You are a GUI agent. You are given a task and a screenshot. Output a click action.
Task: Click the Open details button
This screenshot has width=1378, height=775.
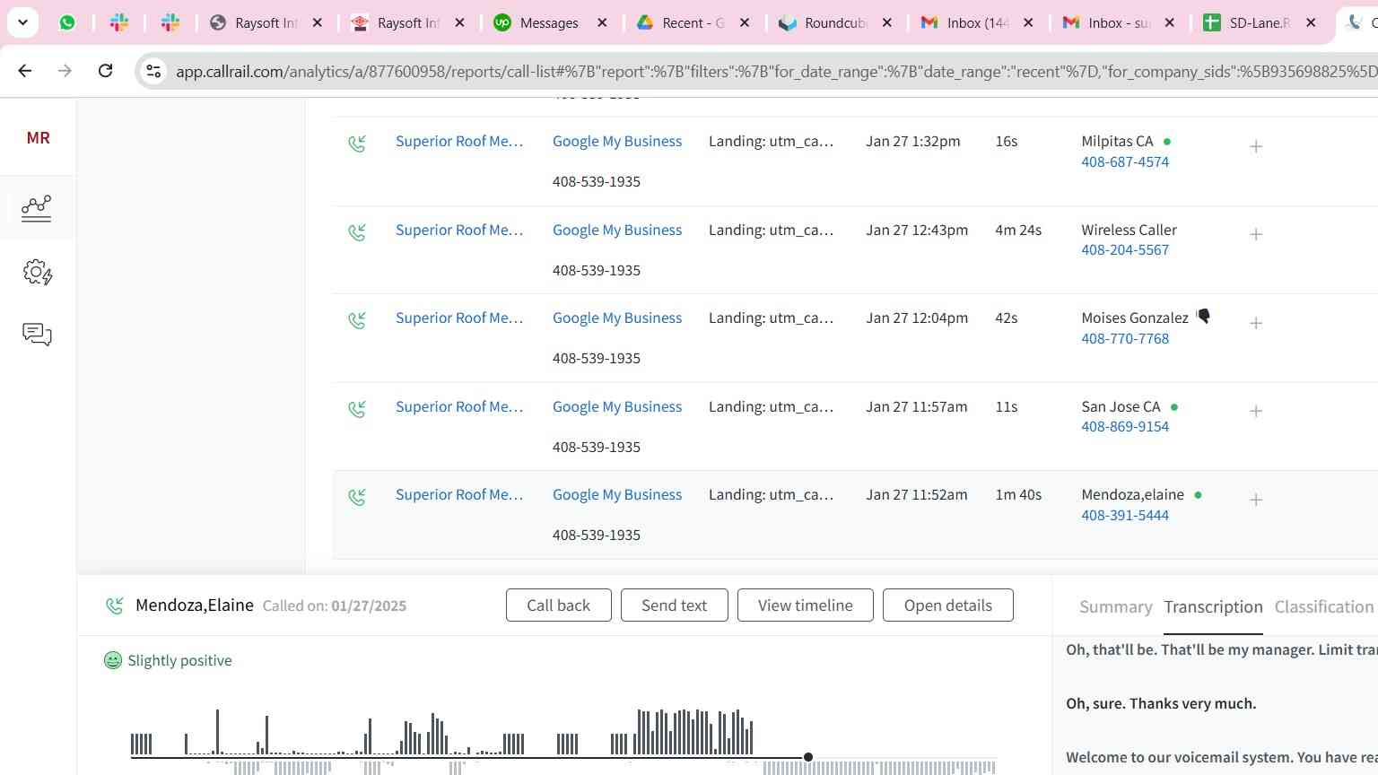(x=947, y=605)
